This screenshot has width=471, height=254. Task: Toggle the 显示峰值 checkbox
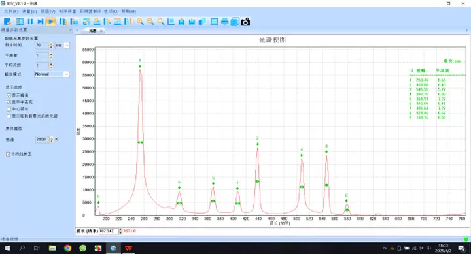click(9, 95)
